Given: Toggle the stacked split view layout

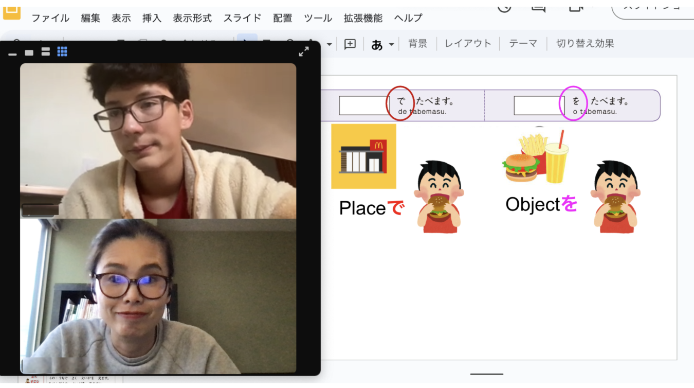Looking at the screenshot, I should 45,52.
